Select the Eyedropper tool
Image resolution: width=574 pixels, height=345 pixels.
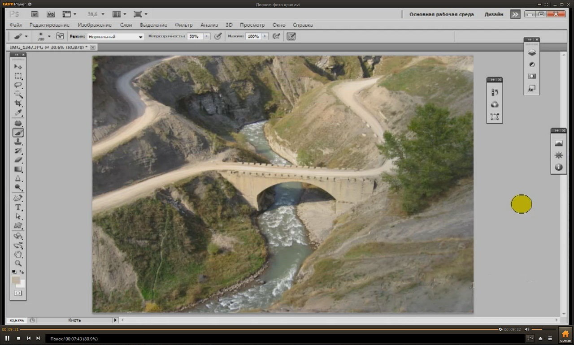[x=18, y=112]
